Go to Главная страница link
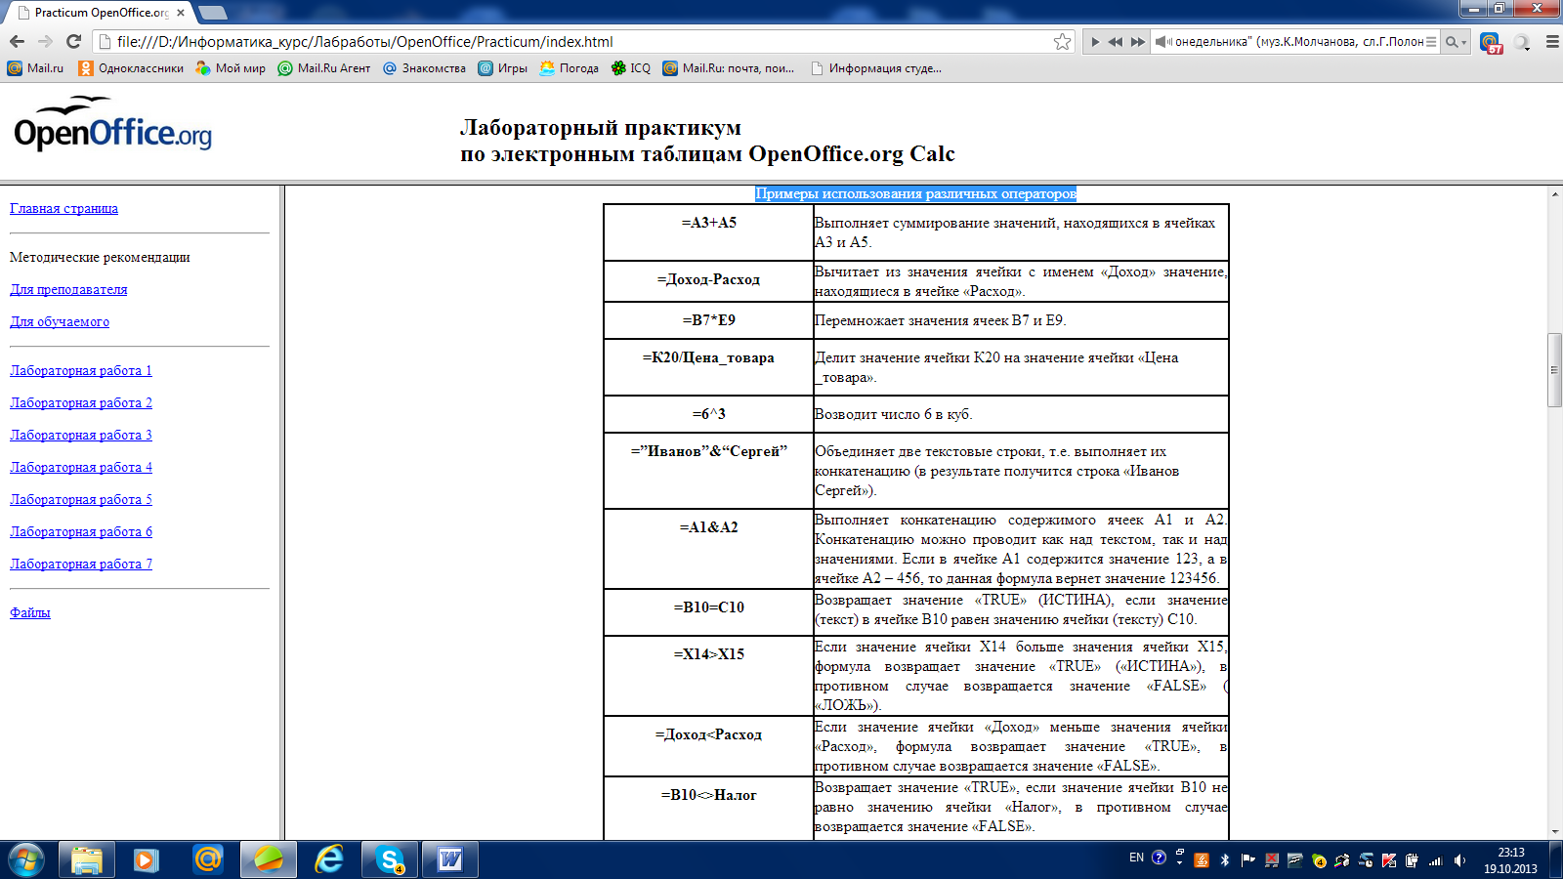 [x=63, y=208]
